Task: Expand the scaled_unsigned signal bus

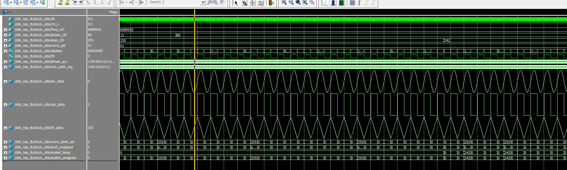Action: pyautogui.click(x=5, y=158)
